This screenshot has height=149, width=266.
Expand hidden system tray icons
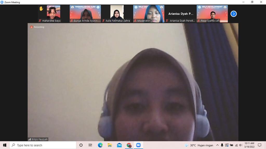[217, 145]
